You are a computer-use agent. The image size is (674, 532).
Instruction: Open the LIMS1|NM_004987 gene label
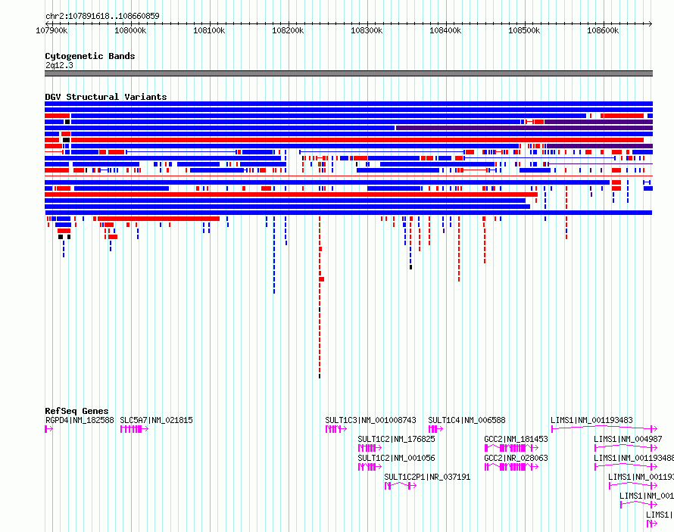point(628,439)
